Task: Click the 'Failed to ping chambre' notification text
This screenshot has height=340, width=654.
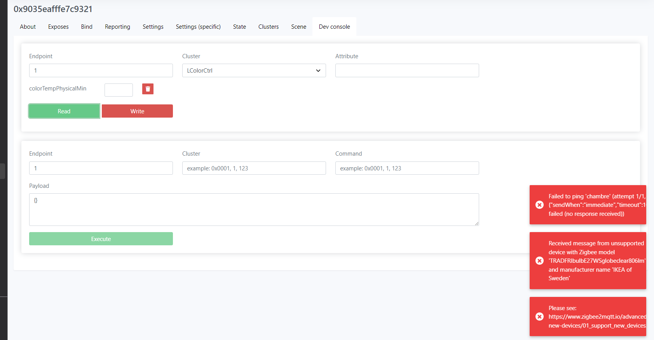Action: 597,205
